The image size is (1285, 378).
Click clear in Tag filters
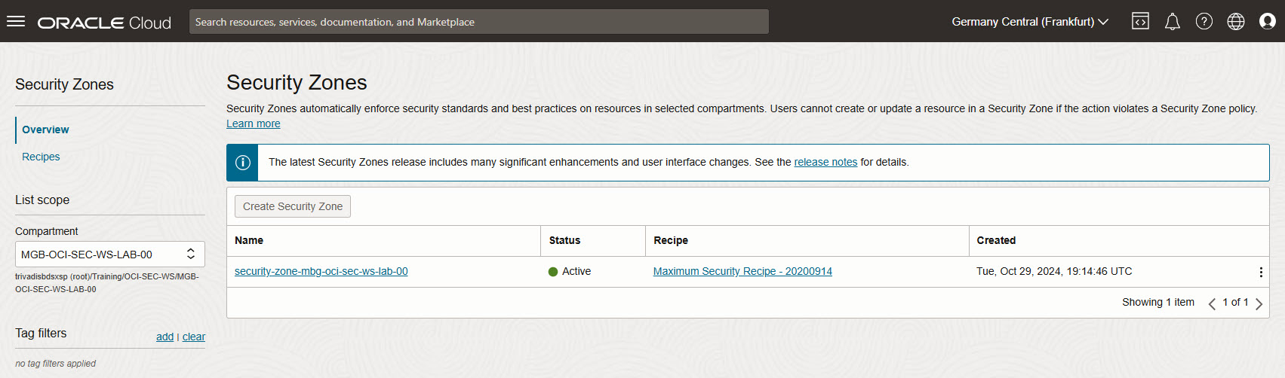click(x=194, y=337)
